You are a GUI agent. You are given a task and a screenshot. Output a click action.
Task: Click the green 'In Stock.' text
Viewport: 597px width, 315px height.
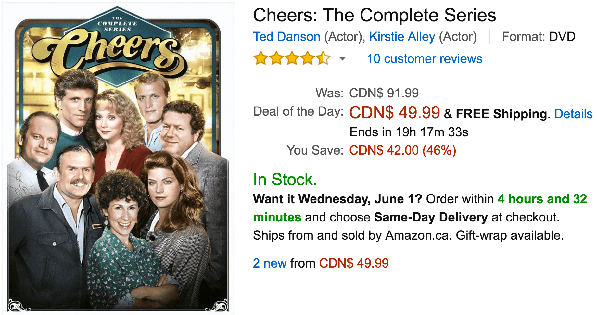[285, 179]
